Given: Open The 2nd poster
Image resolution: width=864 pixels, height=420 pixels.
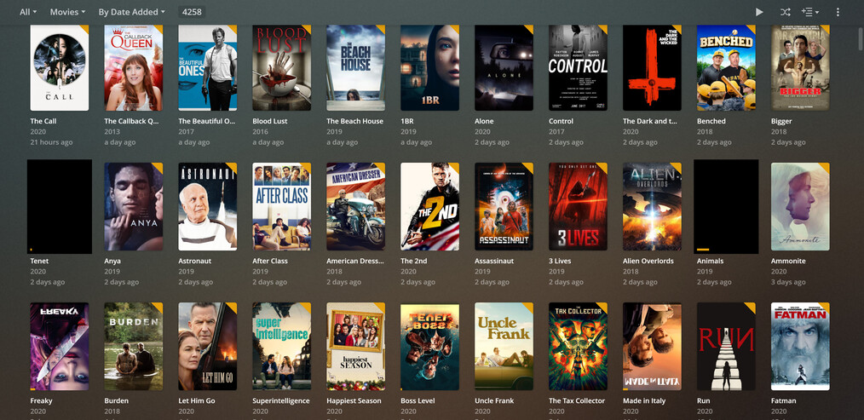Looking at the screenshot, I should pos(429,207).
